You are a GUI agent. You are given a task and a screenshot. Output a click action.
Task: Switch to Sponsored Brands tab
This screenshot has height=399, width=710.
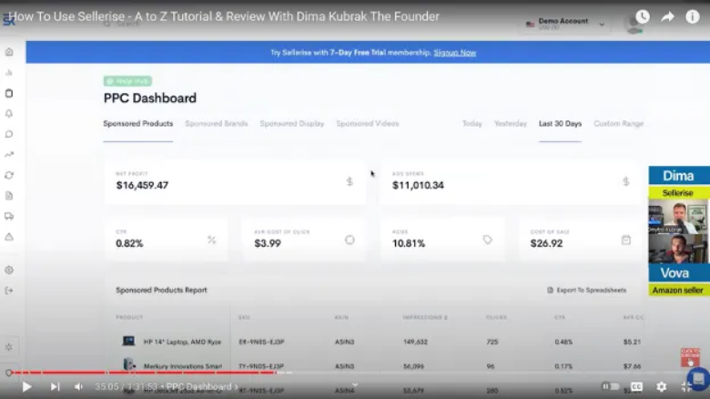[x=217, y=123]
